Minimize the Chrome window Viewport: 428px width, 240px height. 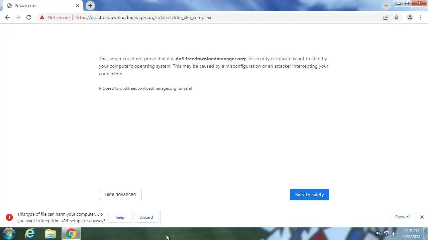pyautogui.click(x=398, y=3)
